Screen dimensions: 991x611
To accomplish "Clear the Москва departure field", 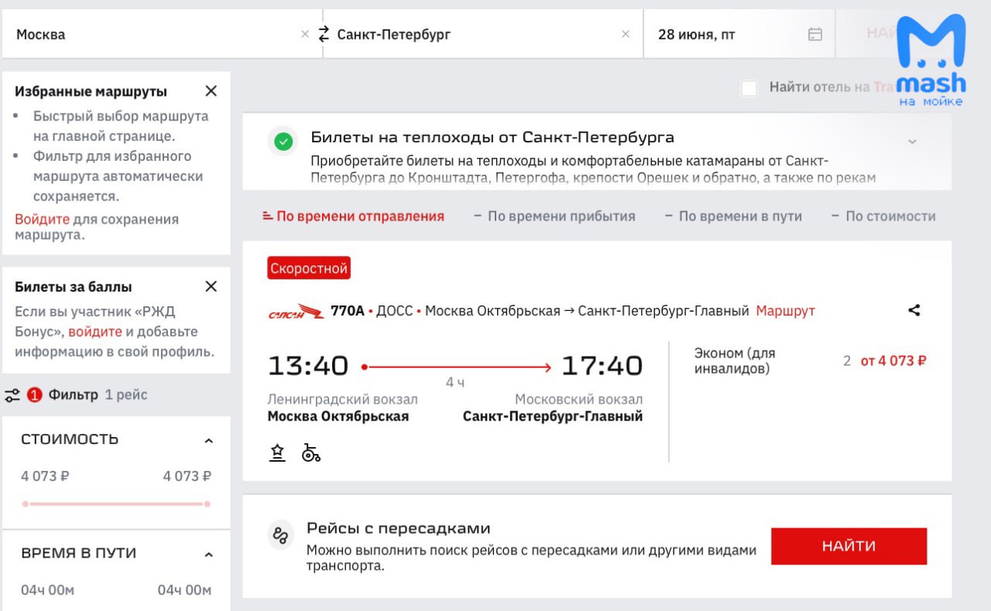I will [x=305, y=34].
